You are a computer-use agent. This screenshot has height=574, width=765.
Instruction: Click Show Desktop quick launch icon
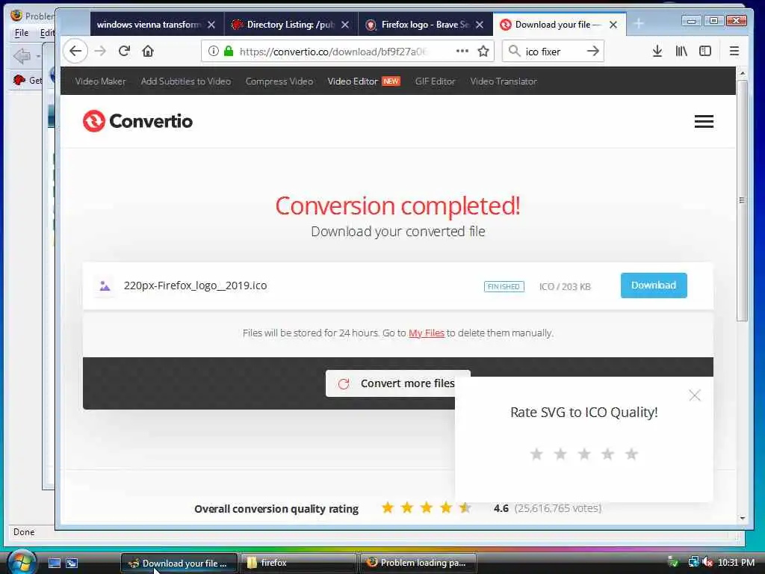coord(54,563)
